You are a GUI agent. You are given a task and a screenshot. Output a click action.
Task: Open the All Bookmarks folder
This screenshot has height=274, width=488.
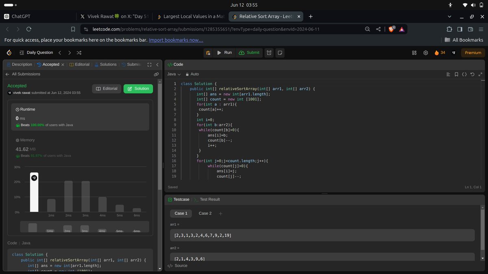pyautogui.click(x=464, y=40)
